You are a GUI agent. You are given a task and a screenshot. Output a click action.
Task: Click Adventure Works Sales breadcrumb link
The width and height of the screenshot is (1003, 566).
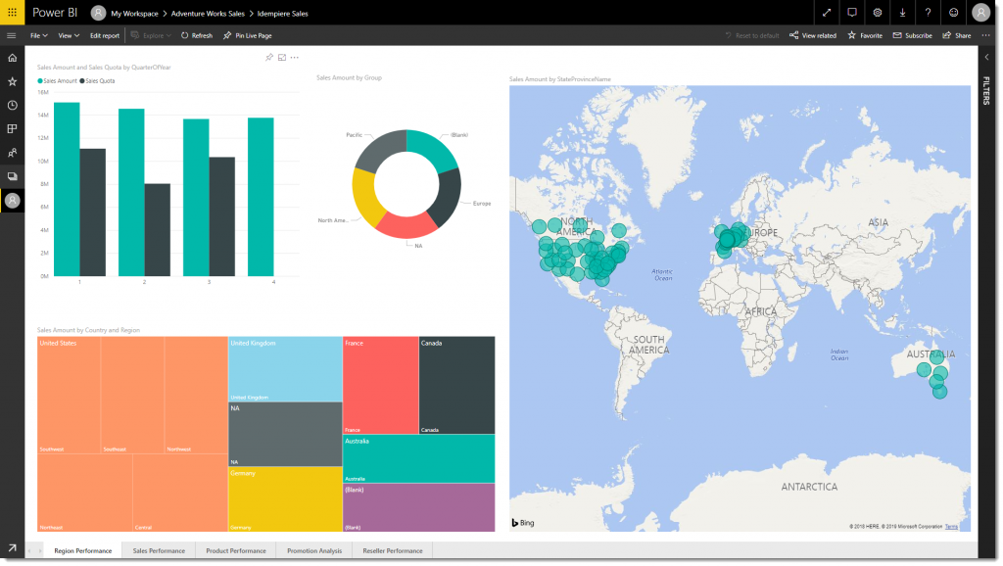pyautogui.click(x=208, y=14)
